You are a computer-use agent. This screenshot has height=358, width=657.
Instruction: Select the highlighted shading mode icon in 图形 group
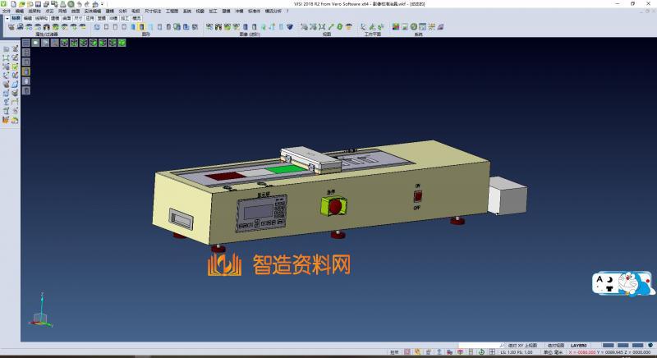(x=141, y=27)
